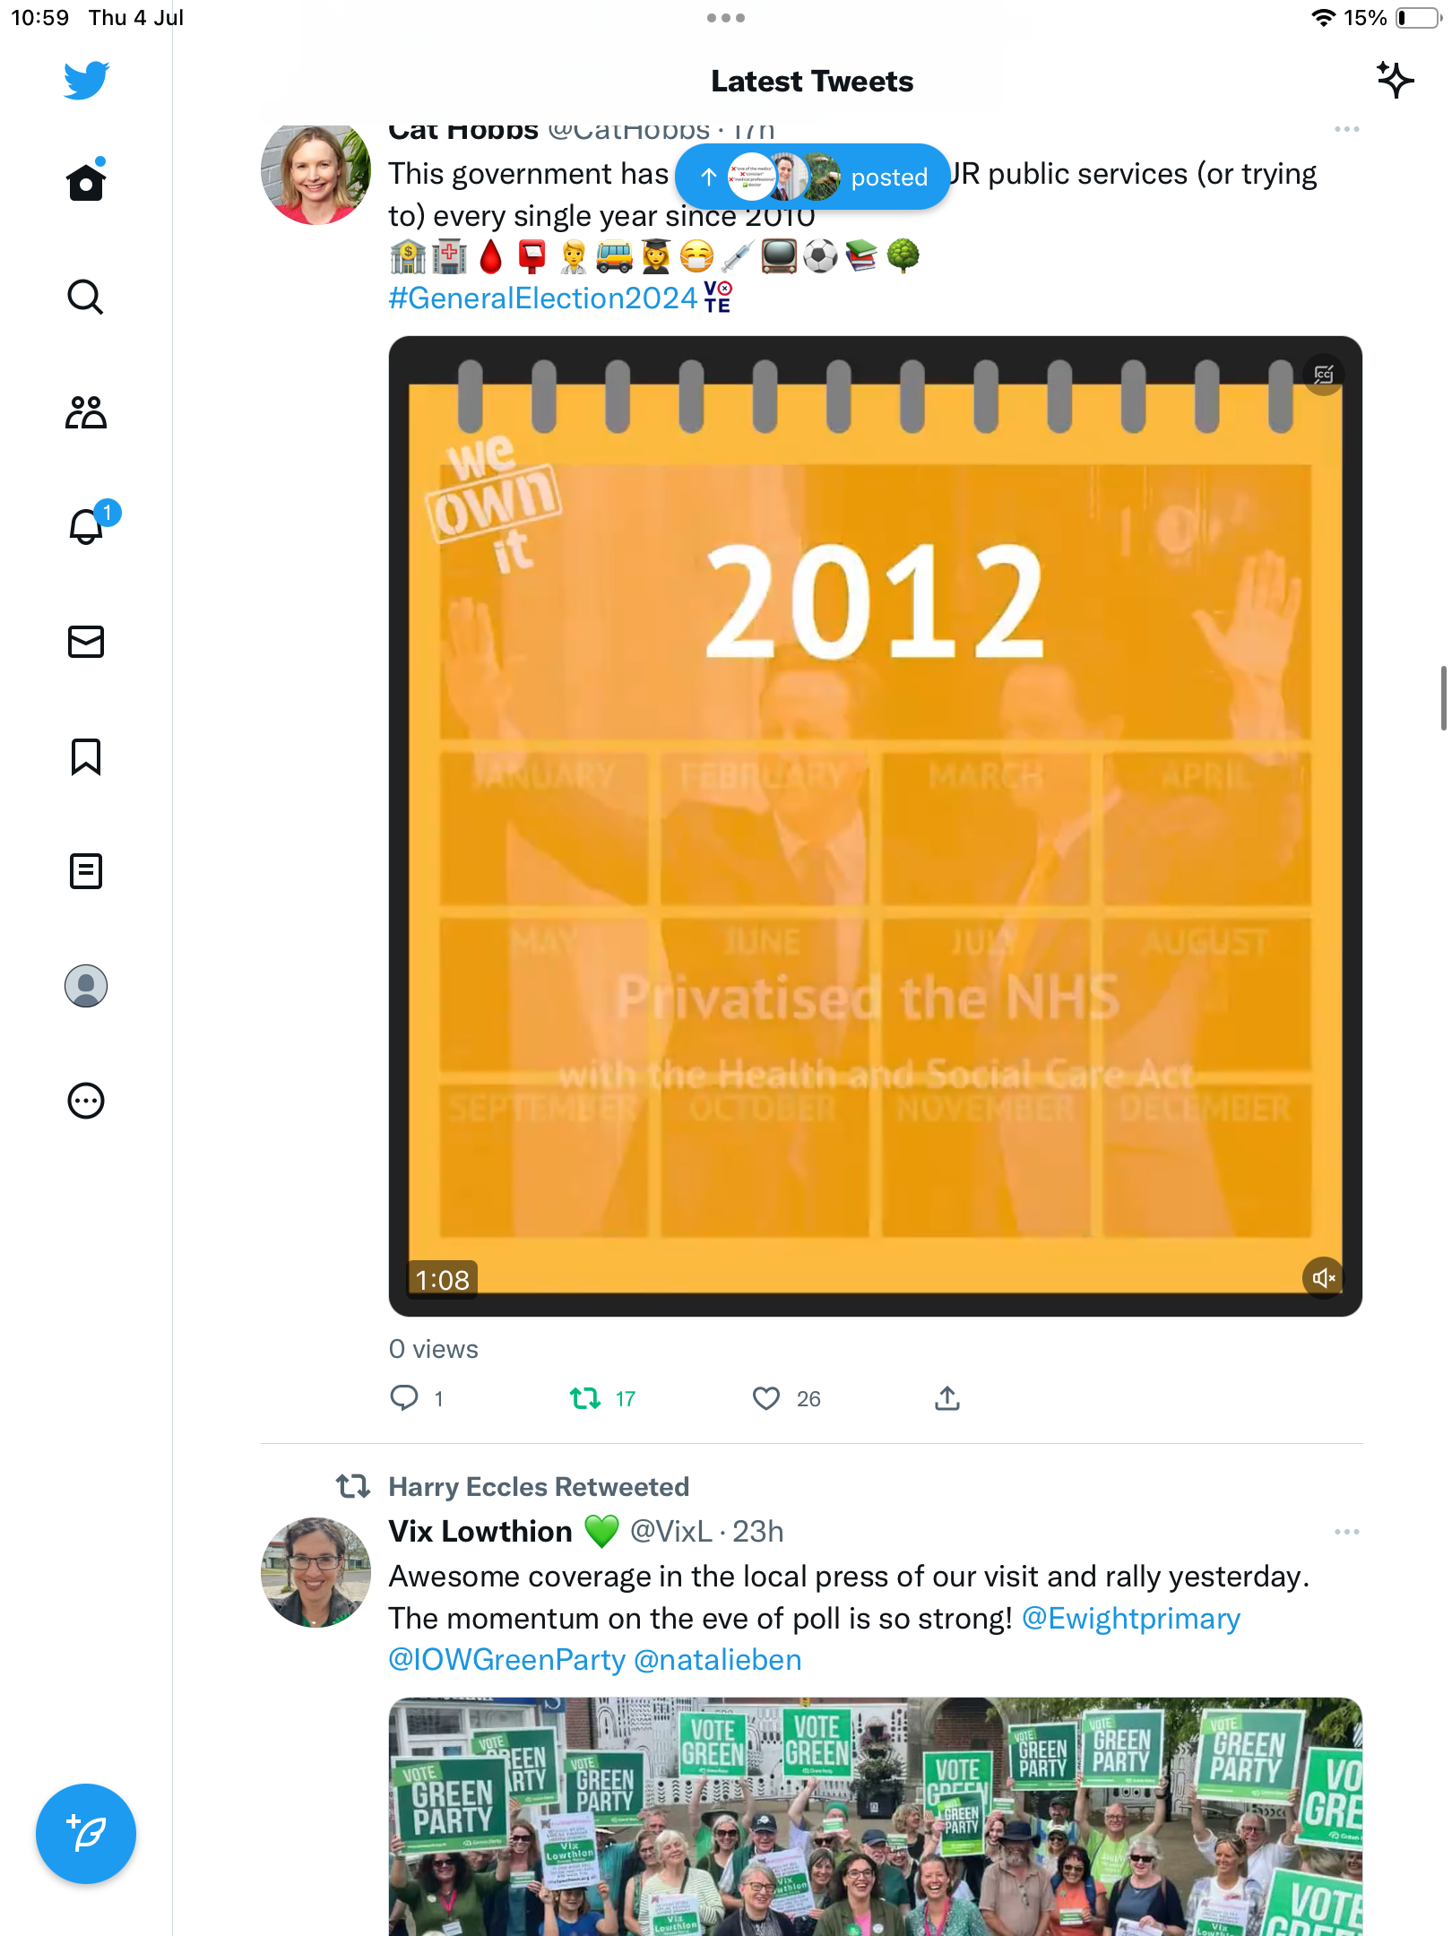
Task: Open Lists icon in the sidebar
Action: pyautogui.click(x=86, y=871)
